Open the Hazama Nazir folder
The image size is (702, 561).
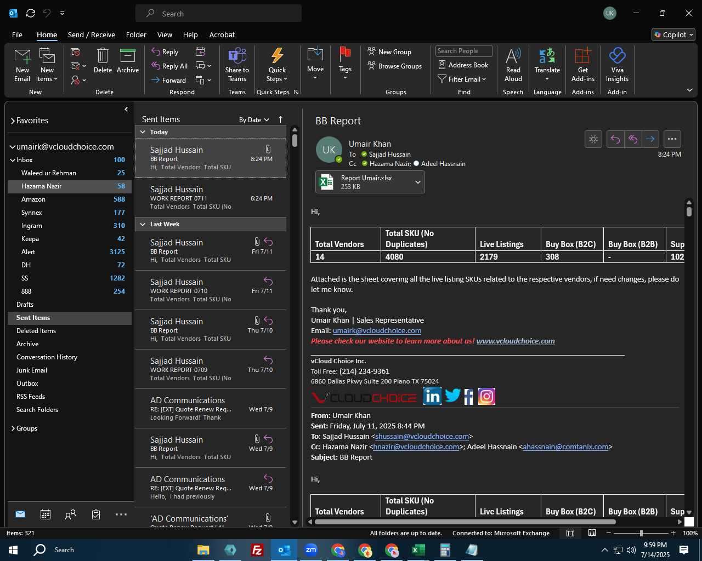70,186
